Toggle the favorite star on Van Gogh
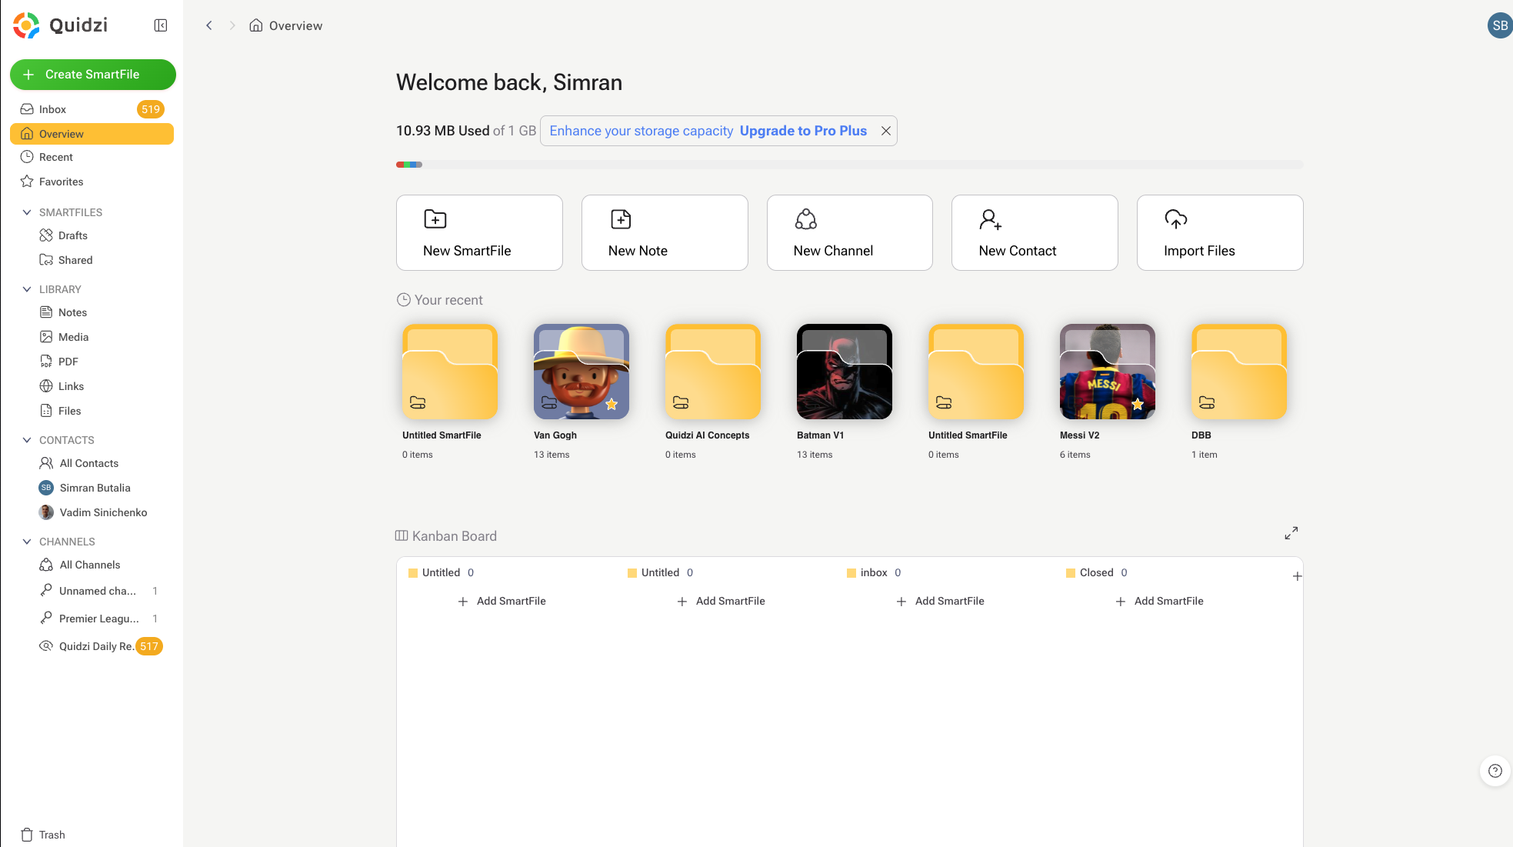 coord(612,405)
